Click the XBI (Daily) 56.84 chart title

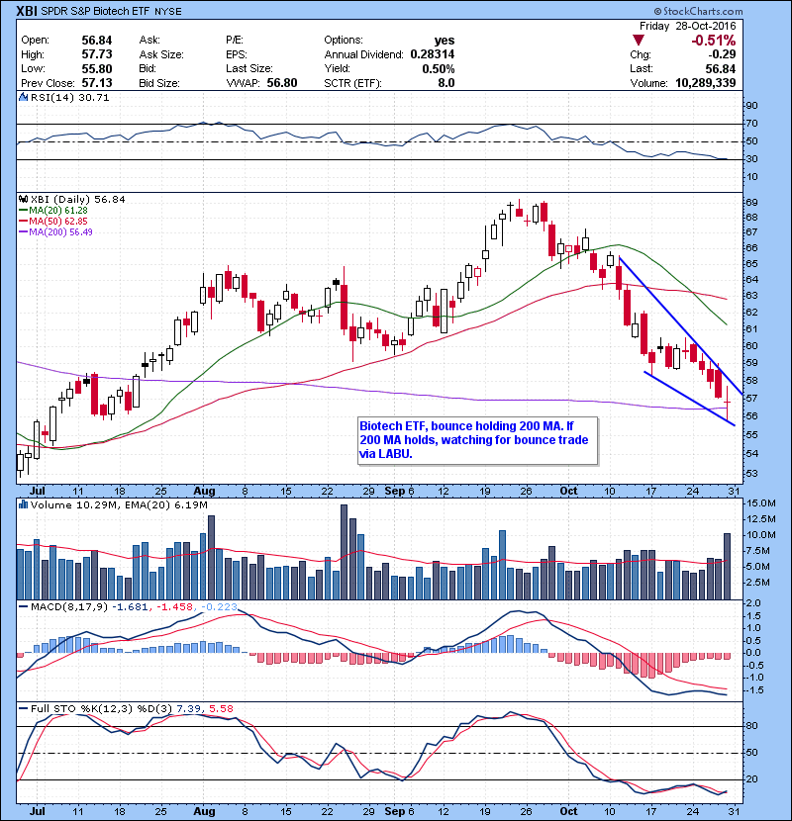pos(77,199)
